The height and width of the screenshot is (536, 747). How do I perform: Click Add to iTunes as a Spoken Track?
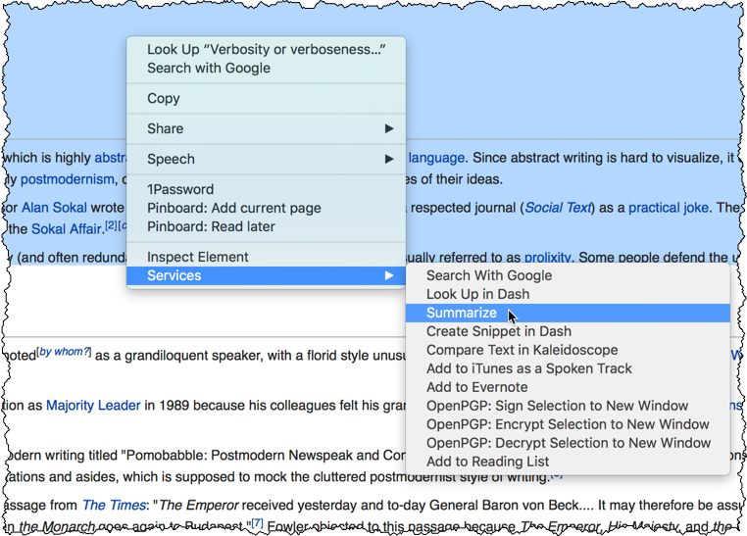pos(528,368)
